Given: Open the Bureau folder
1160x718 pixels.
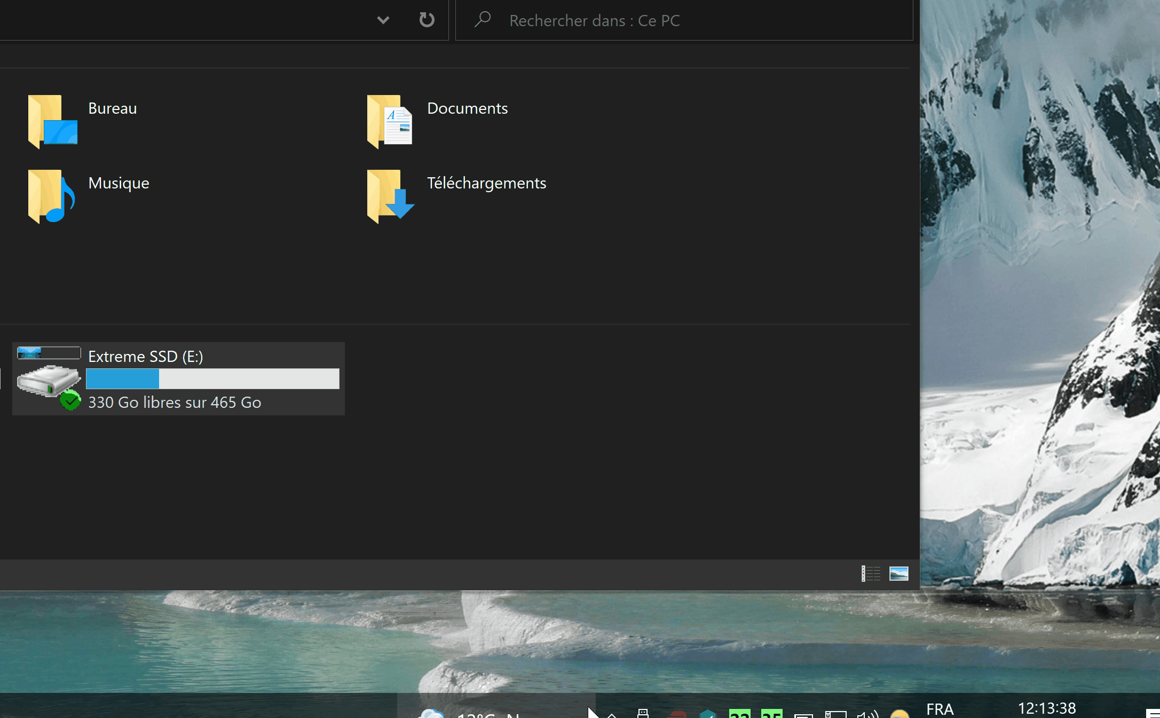Looking at the screenshot, I should (52, 121).
